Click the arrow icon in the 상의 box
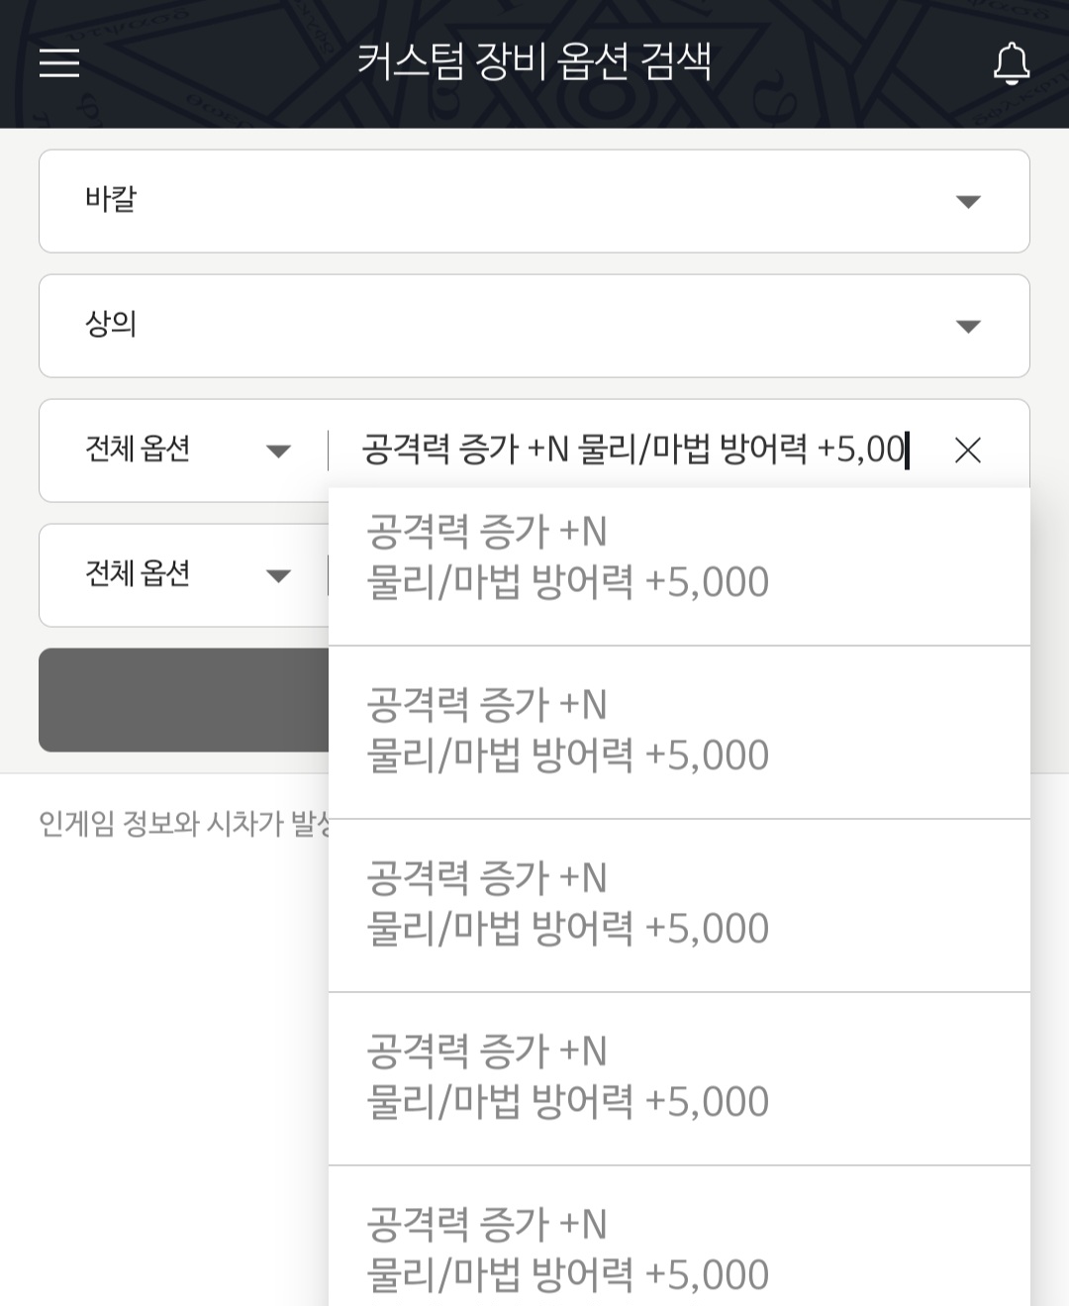Screen dimensions: 1069x1306 [967, 327]
